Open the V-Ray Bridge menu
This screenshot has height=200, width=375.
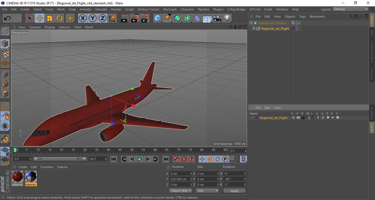[x=236, y=9]
